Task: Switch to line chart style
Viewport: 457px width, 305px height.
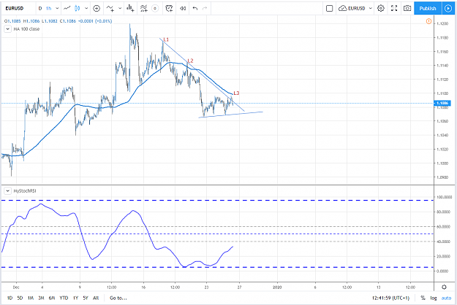Action: tap(67, 9)
